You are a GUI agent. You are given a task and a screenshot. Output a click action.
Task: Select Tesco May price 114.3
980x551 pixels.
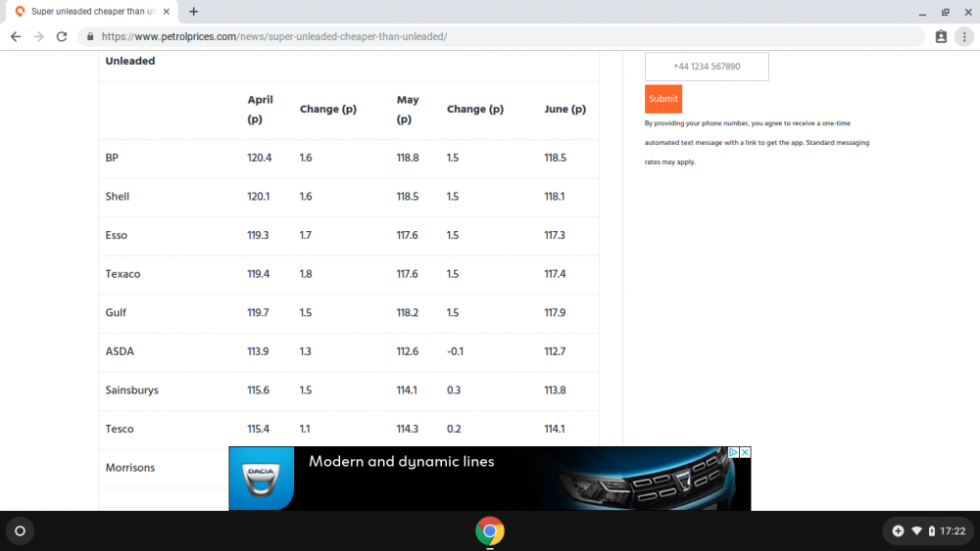408,429
